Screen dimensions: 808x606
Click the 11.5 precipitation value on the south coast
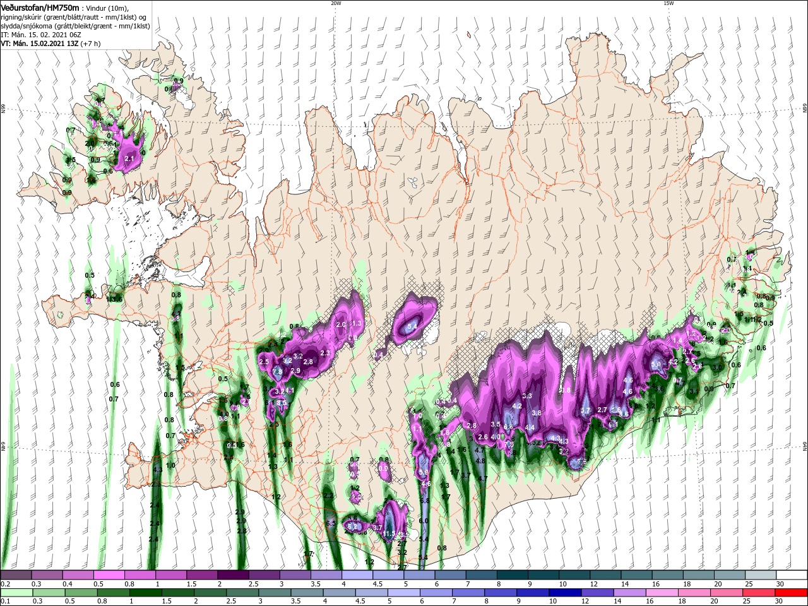389,534
